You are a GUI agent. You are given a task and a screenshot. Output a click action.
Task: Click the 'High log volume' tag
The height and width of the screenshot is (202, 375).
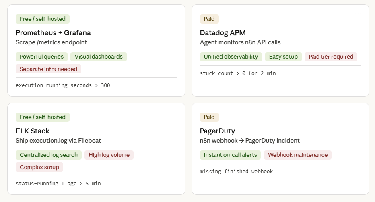[109, 155]
